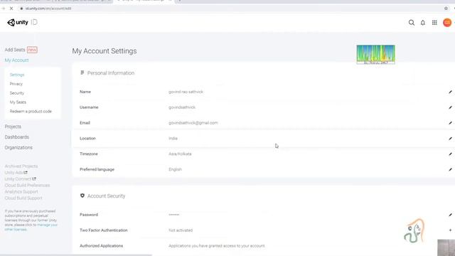
Task: Open the apps grid menu
Action: coord(434,22)
